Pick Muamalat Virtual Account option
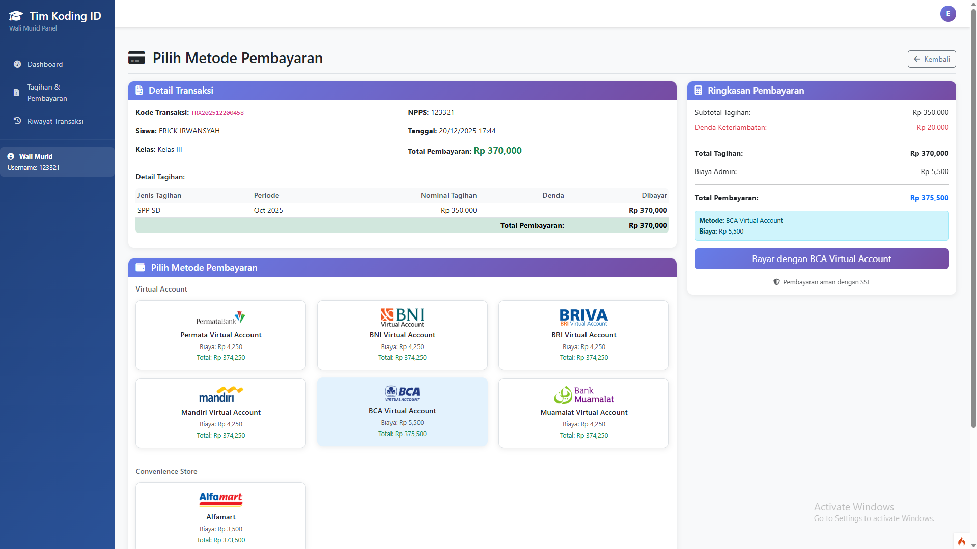 [x=583, y=413]
